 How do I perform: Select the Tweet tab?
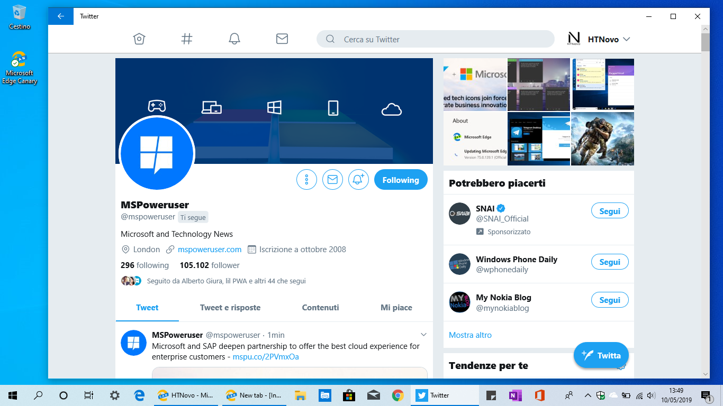point(147,308)
